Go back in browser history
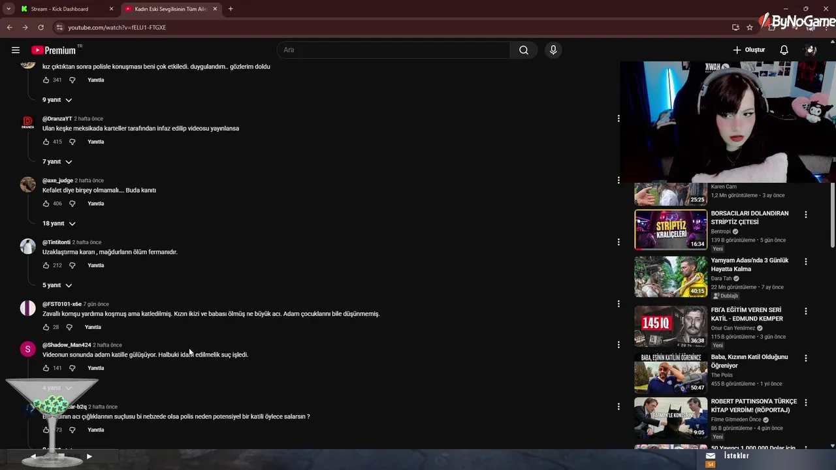The width and height of the screenshot is (836, 470). 9,27
